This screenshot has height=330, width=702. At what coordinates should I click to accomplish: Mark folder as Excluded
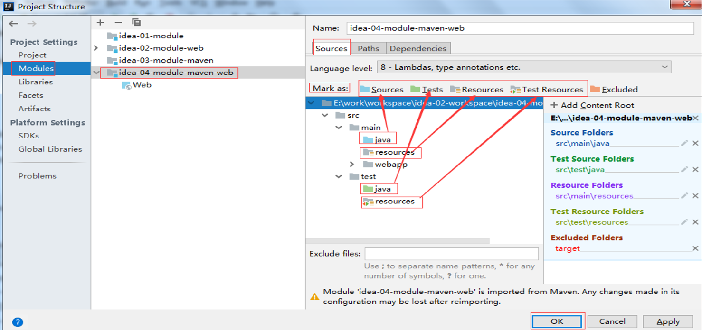[x=614, y=89]
